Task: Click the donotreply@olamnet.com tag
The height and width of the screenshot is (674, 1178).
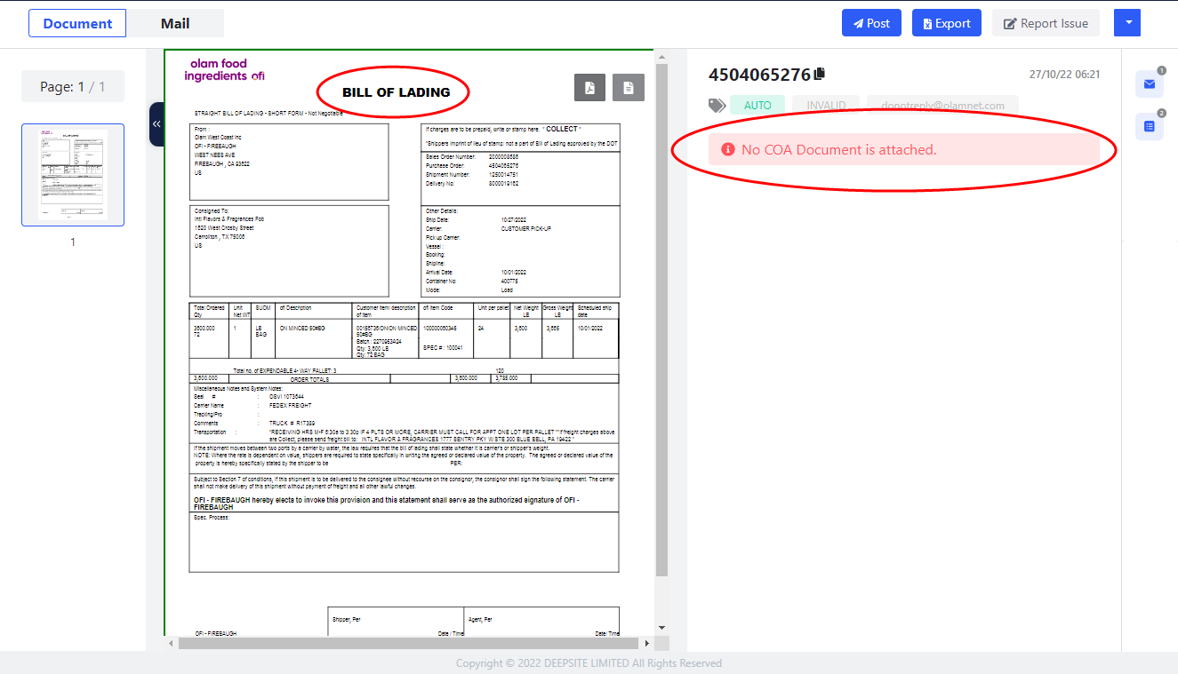Action: pyautogui.click(x=942, y=106)
